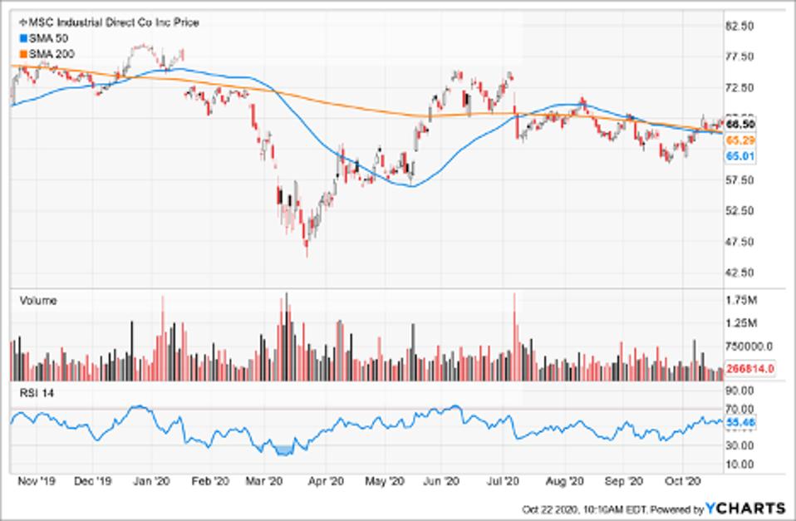
Task: Select the 'MSC Industrial Direct Co Inc Price' legend
Action: tap(113, 22)
